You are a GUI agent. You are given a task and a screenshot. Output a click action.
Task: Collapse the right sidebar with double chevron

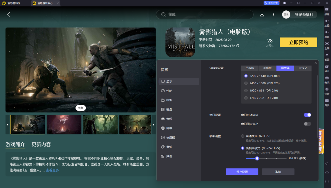[327, 3]
